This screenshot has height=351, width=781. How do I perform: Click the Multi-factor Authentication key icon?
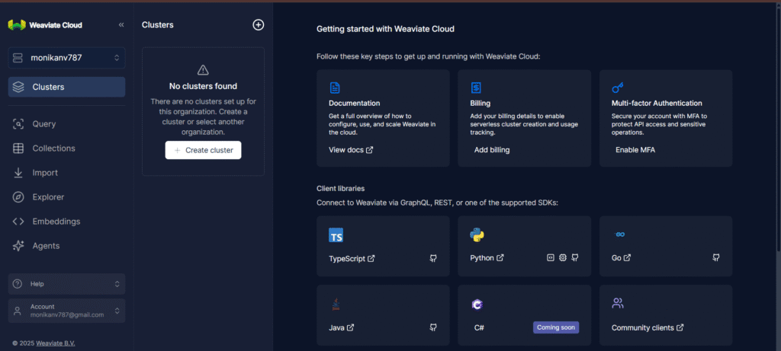pos(618,88)
